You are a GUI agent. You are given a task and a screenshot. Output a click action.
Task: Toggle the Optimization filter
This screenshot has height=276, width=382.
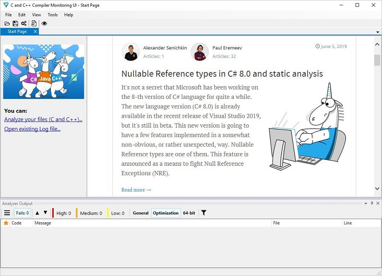(166, 213)
